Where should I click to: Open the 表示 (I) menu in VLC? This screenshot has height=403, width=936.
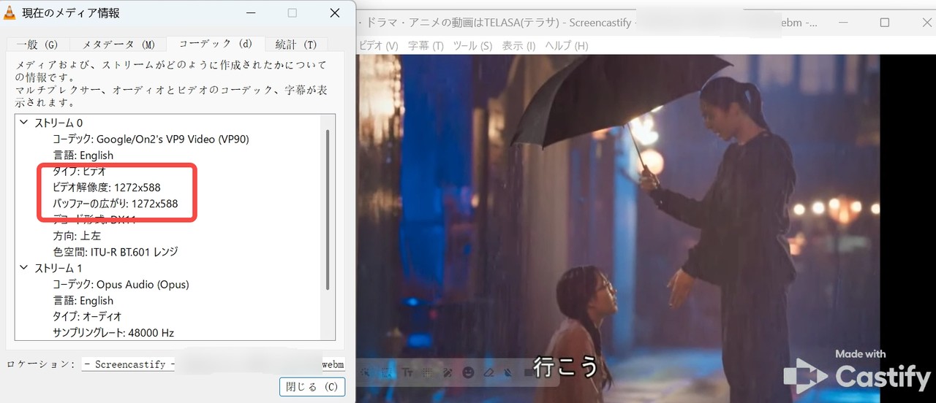[518, 45]
